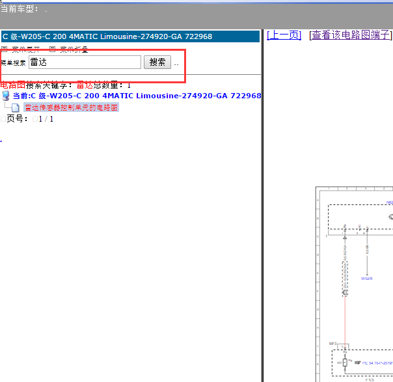This screenshot has height=382, width=393.
Task: Click the page number 1 / 1 text
Action: click(x=46, y=119)
